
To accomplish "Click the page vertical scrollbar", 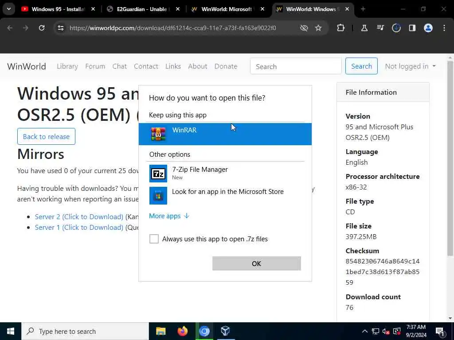I will point(450,158).
